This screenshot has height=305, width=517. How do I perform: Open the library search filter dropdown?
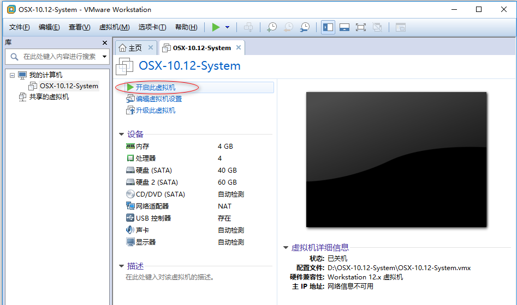point(104,57)
